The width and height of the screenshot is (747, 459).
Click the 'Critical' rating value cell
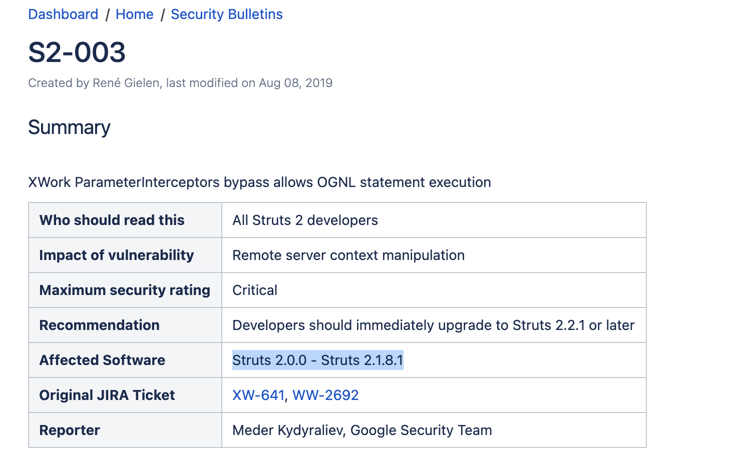tap(434, 290)
